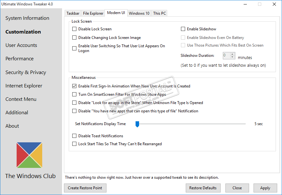Check Lock Start Tiles option
282x195 pixels.
74,144
